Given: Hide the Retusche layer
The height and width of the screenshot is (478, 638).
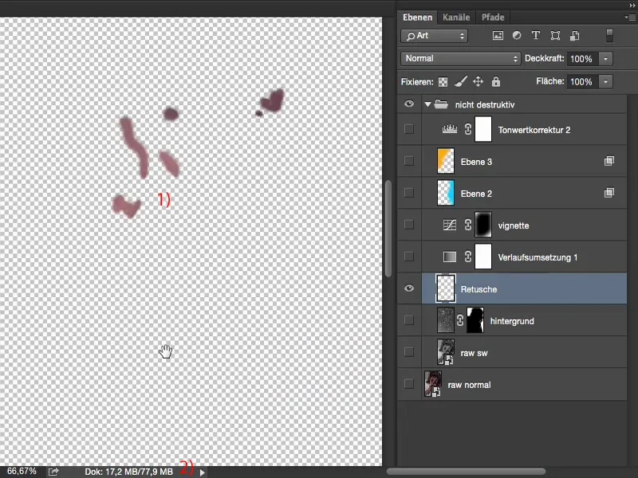Looking at the screenshot, I should pyautogui.click(x=409, y=289).
